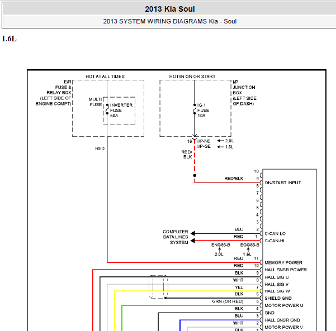Image resolution: width=336 pixels, height=331 pixels.
Task: Click the "HALL SIG W" terminal label
Action: (x=277, y=291)
